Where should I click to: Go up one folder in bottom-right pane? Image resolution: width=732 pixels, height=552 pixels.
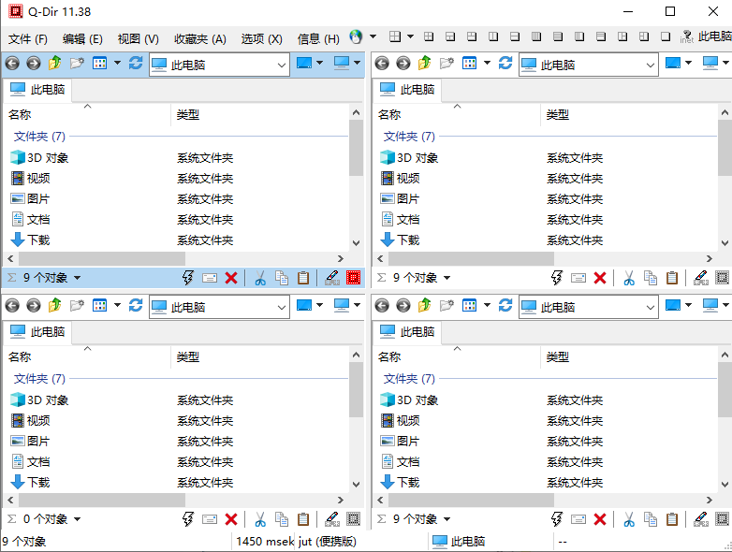(x=424, y=305)
